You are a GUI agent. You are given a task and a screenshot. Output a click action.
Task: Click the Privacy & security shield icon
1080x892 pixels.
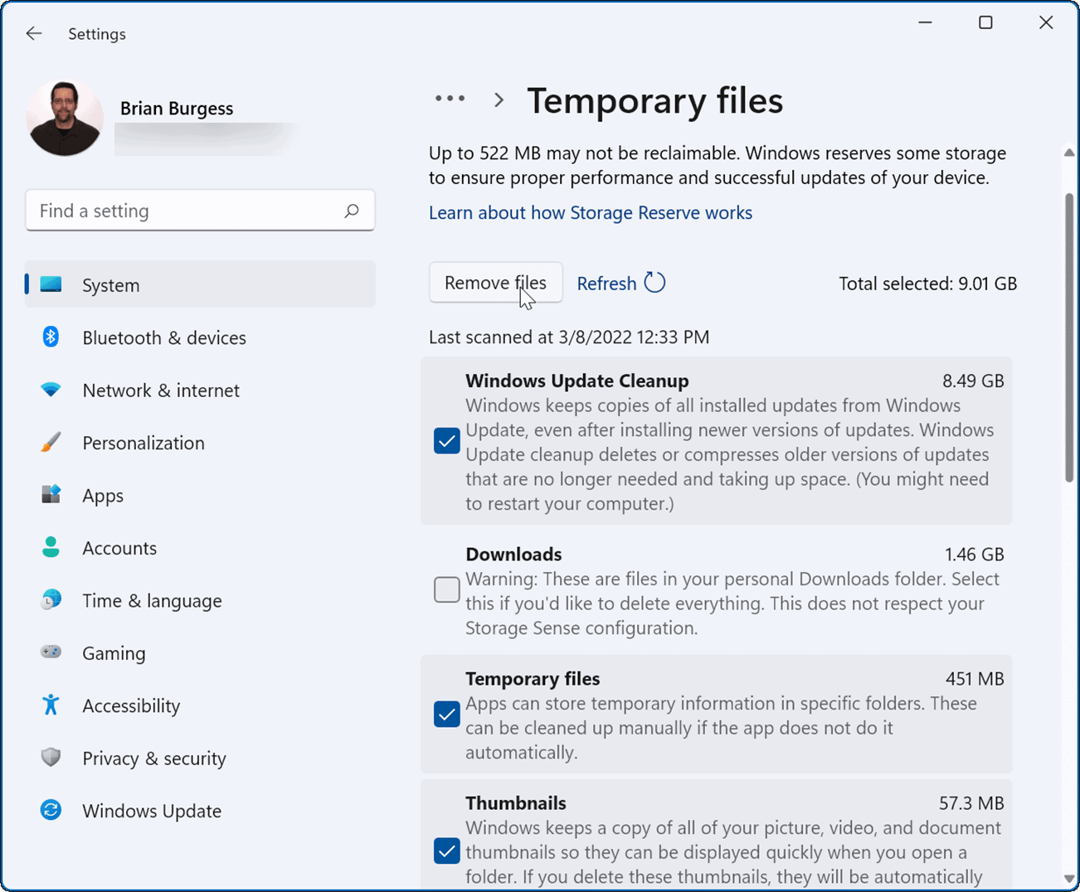coord(51,758)
